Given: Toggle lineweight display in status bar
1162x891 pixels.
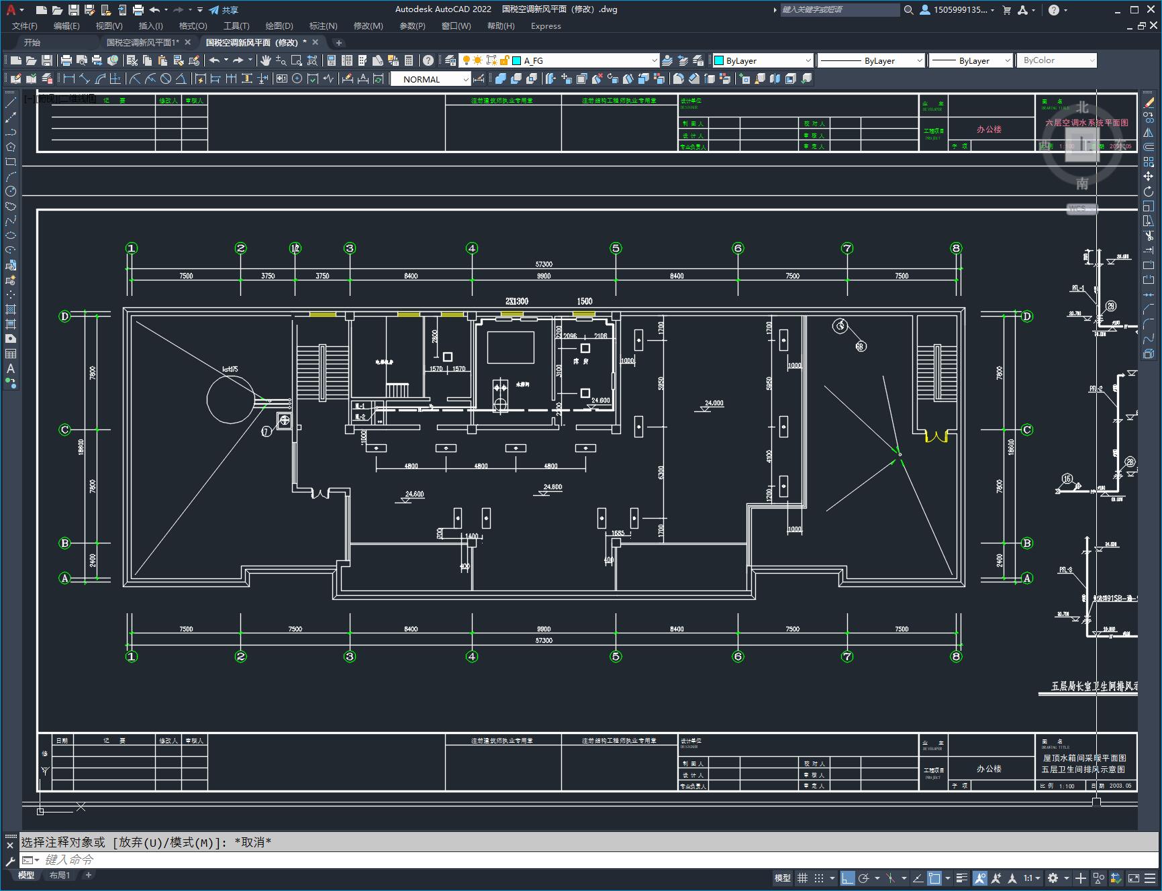Looking at the screenshot, I should click(962, 878).
